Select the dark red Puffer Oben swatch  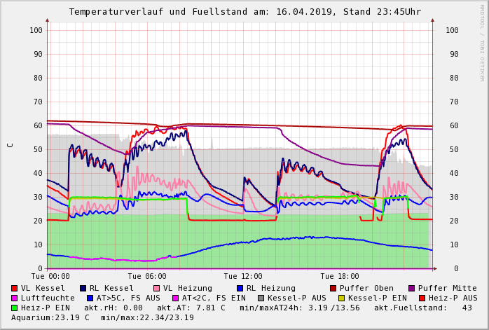pyautogui.click(x=333, y=288)
